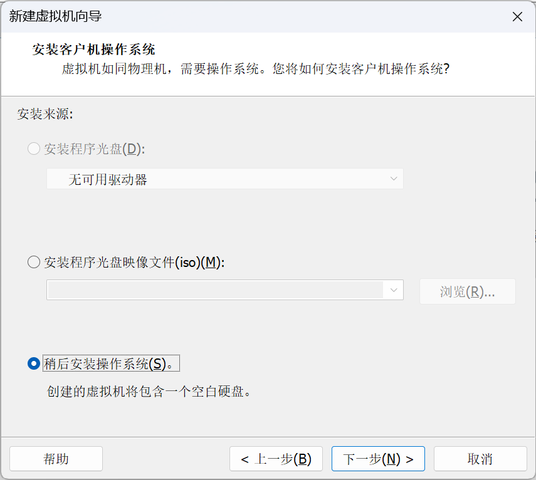Click the 稍后安装操作系统(S) label text
This screenshot has width=536, height=480.
(x=111, y=363)
